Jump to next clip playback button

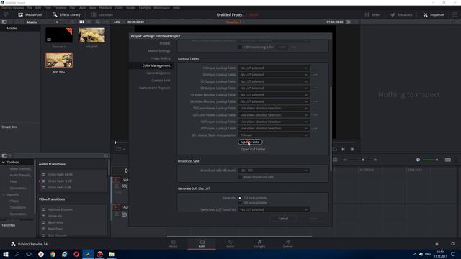coord(343,149)
